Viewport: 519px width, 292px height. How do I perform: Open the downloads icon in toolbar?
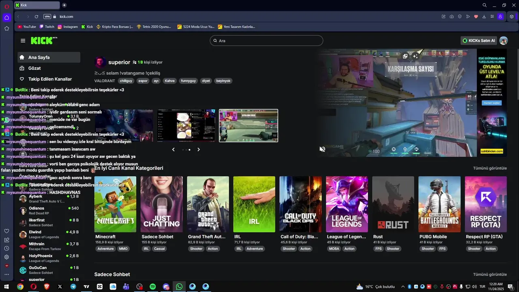(484, 17)
